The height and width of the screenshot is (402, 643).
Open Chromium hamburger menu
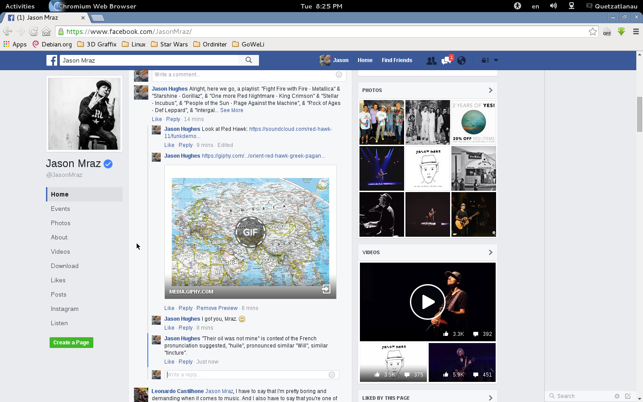pyautogui.click(x=636, y=32)
